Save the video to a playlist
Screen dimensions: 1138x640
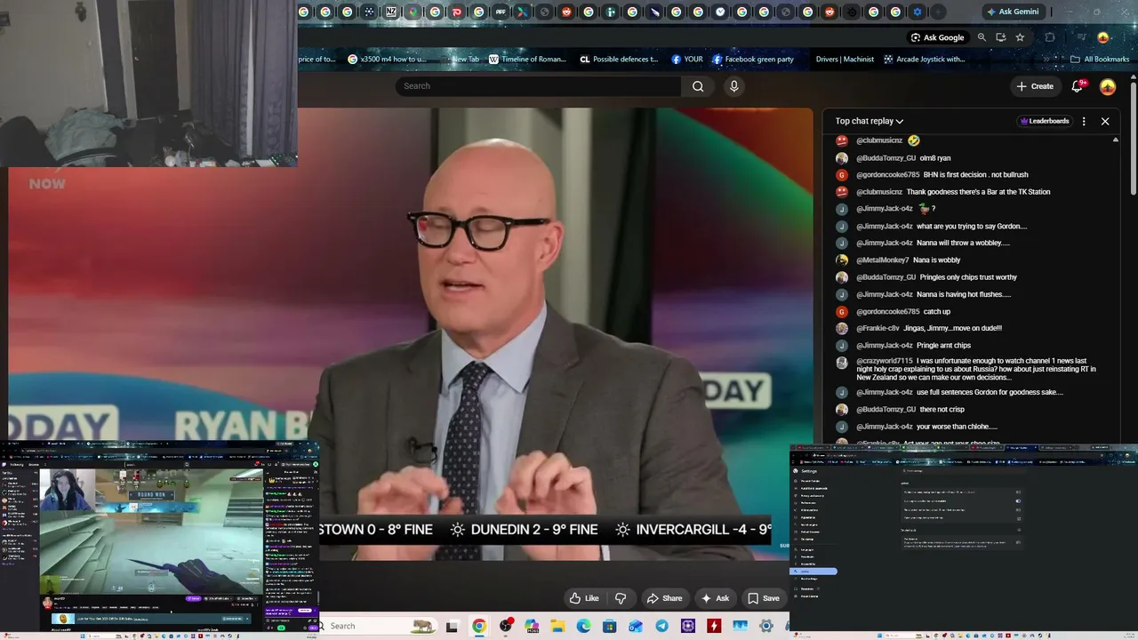764,598
